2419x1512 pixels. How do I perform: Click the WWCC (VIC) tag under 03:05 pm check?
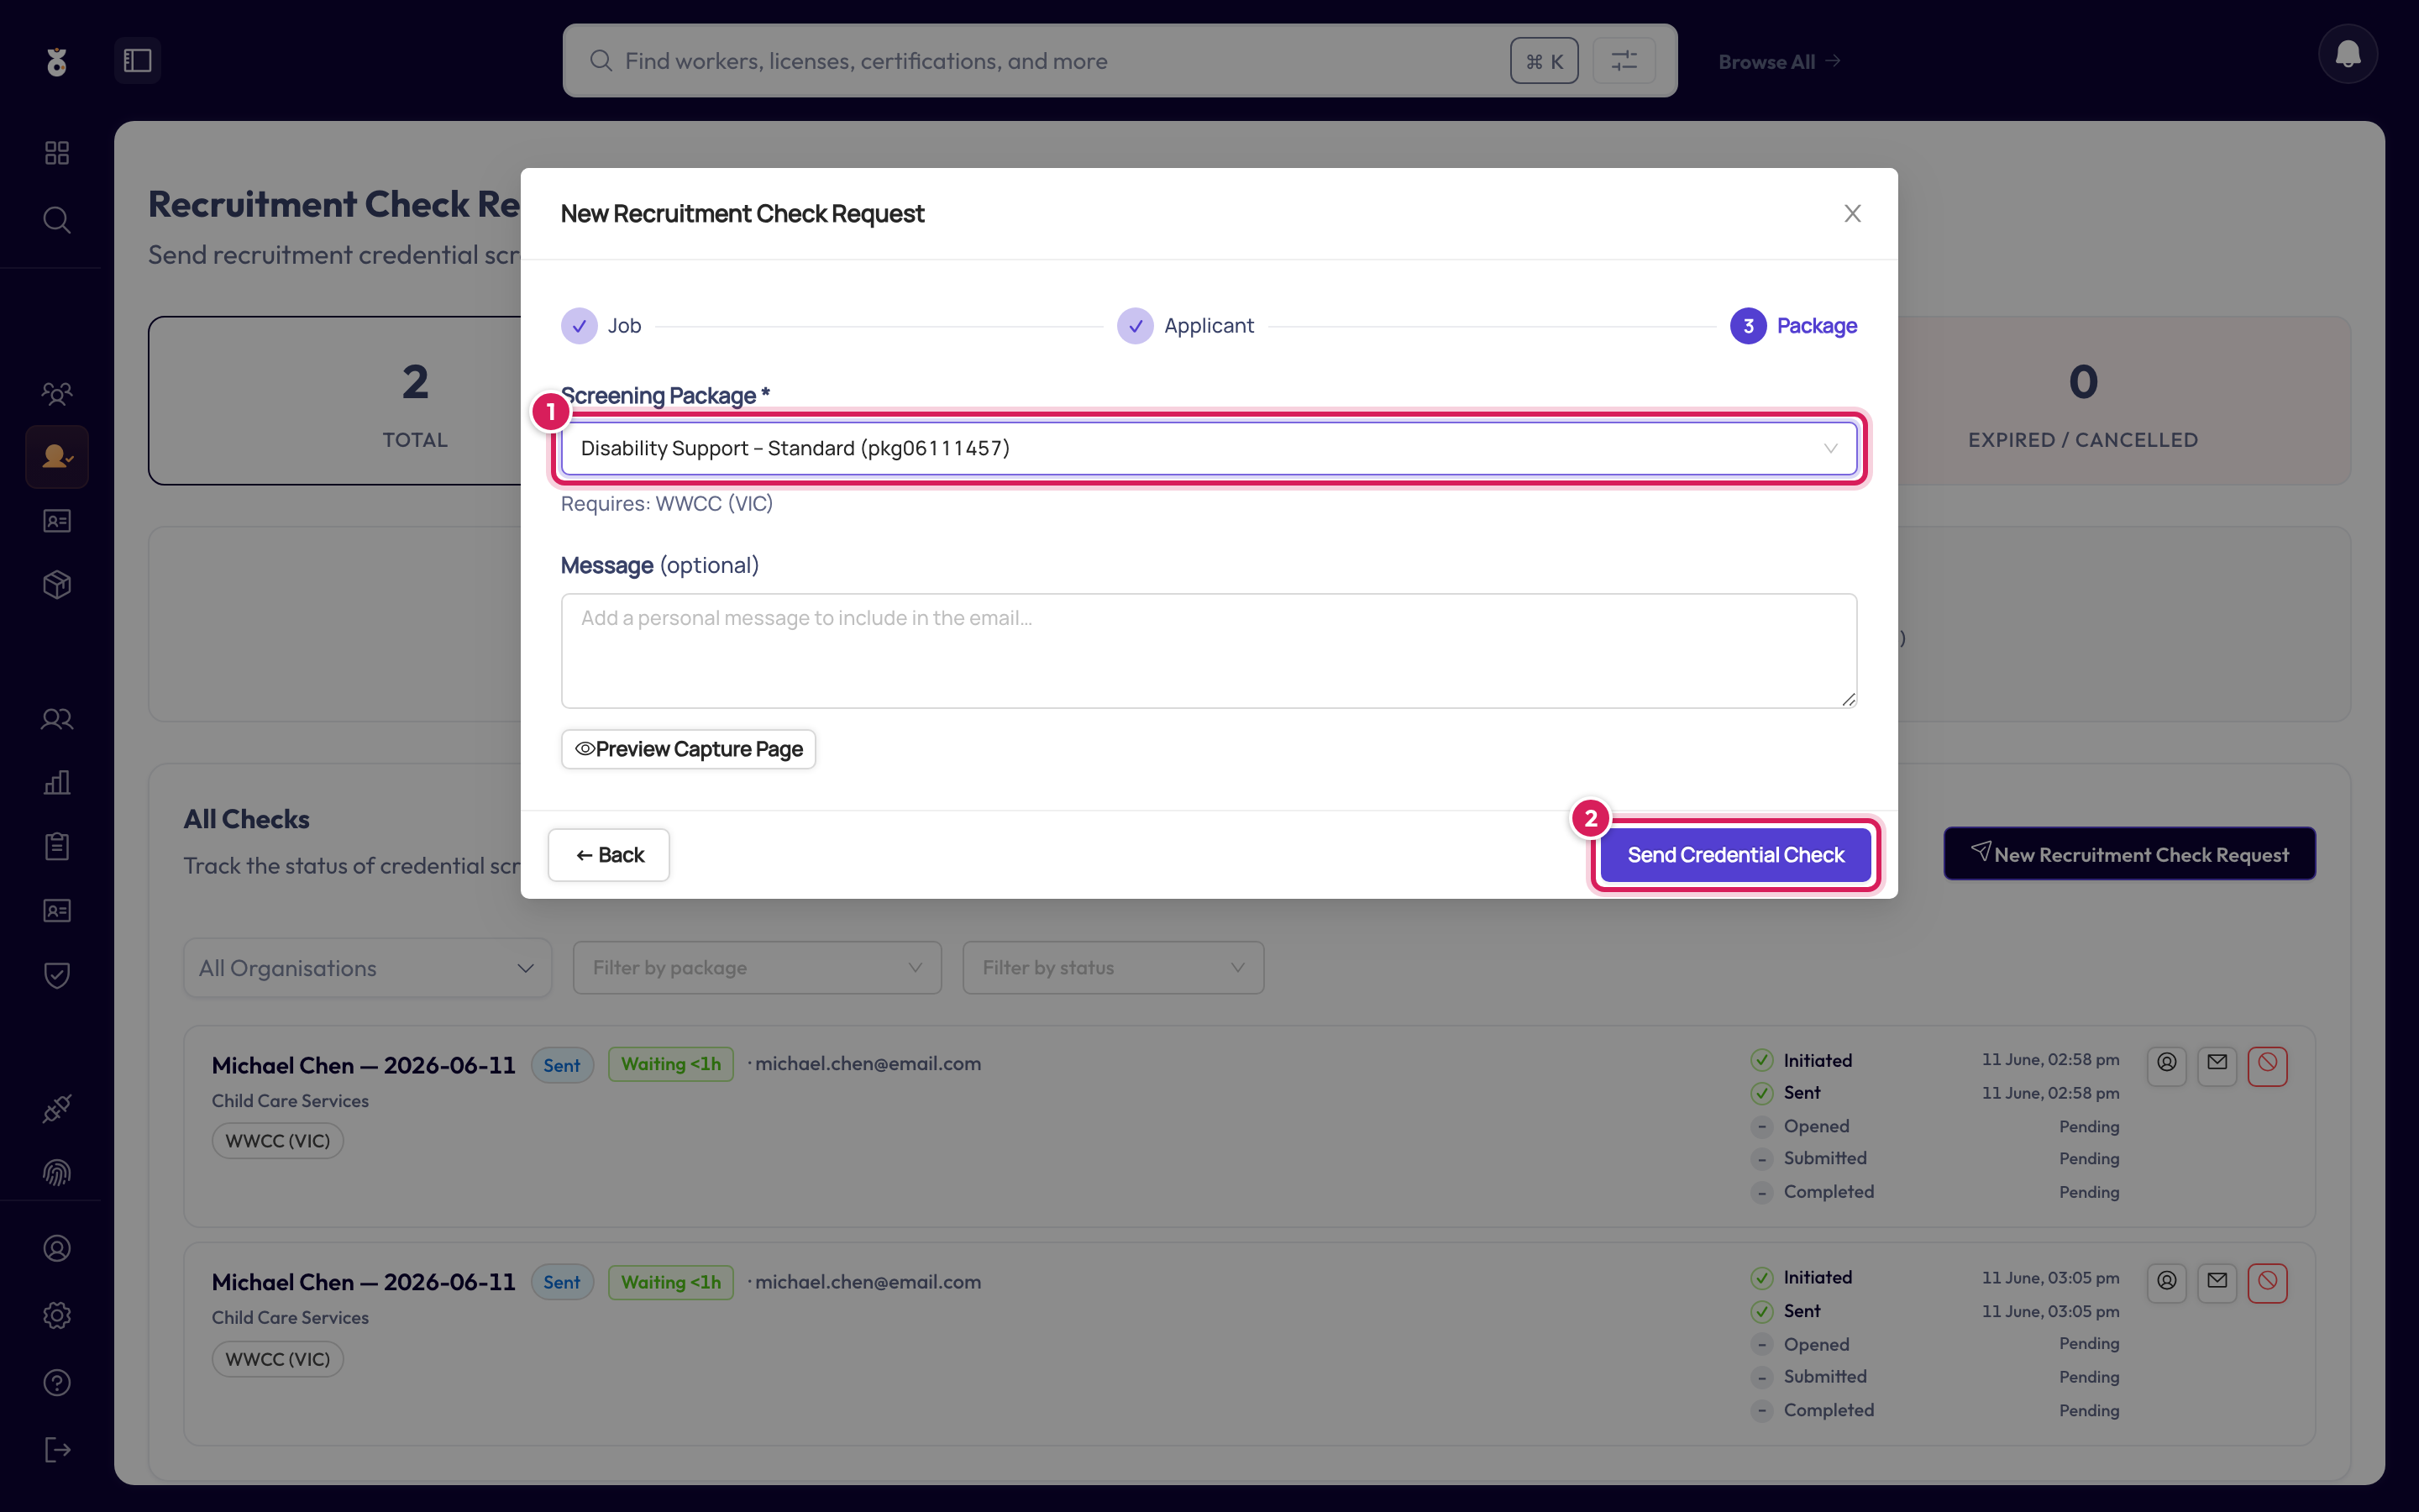278,1359
